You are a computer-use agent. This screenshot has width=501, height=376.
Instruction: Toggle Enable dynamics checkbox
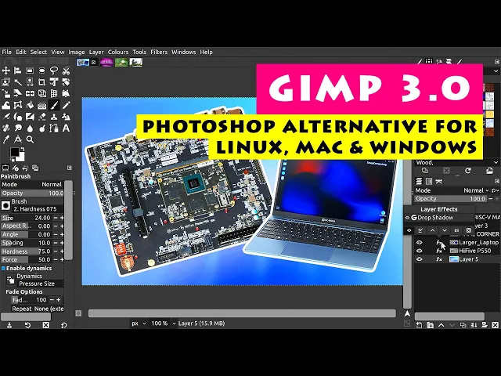point(3,268)
